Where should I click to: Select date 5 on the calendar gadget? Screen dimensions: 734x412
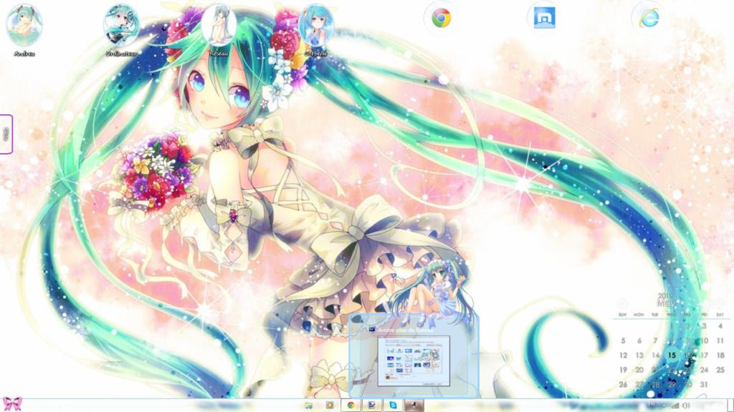(623, 340)
